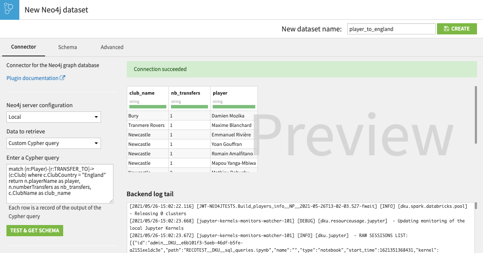Select the Connector tab

24,47
